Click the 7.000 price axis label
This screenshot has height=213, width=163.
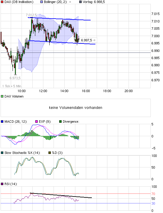pos(156,36)
